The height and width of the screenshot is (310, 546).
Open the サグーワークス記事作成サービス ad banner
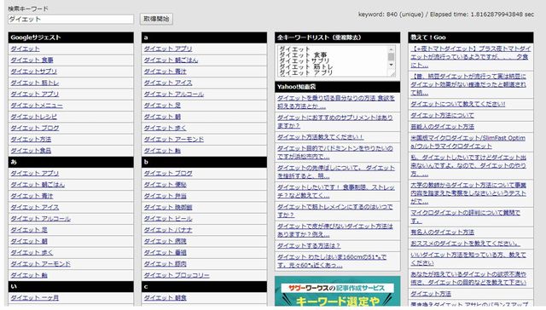pos(338,291)
